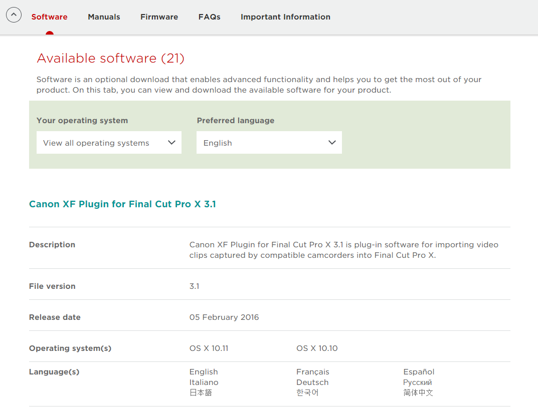The width and height of the screenshot is (538, 411).
Task: Click the circular collapse arrow icon
Action: [14, 15]
